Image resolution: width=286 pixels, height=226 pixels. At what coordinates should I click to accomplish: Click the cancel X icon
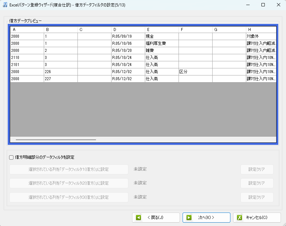[x=240, y=218]
